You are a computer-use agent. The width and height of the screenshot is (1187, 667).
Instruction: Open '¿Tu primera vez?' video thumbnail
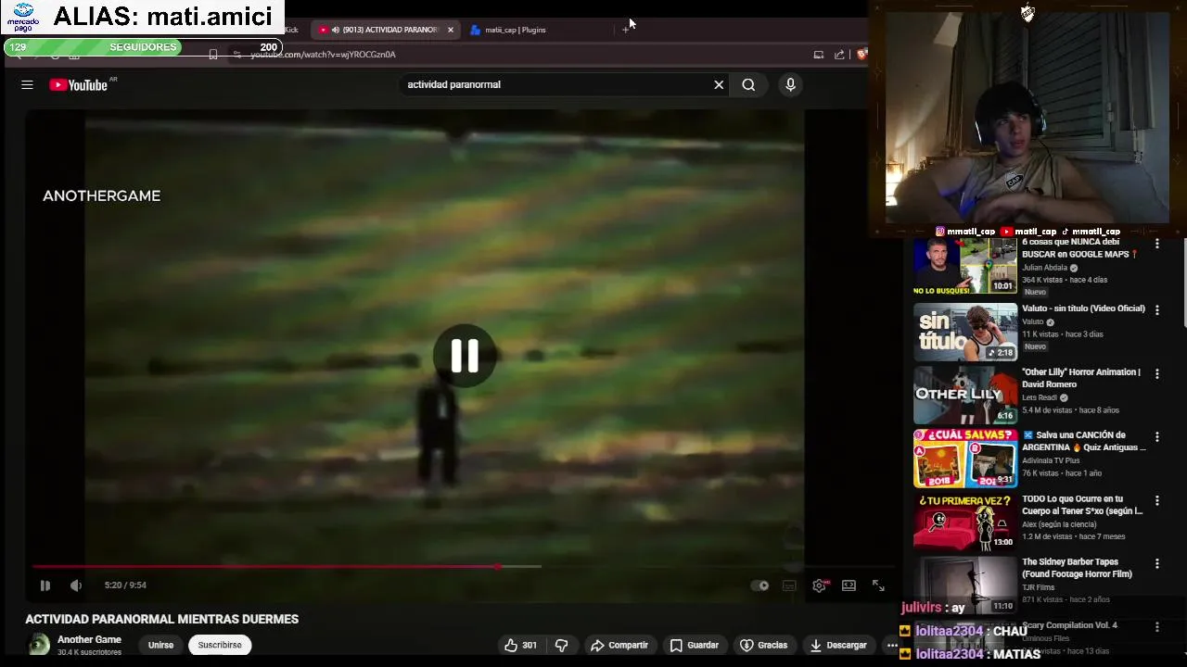pyautogui.click(x=964, y=522)
